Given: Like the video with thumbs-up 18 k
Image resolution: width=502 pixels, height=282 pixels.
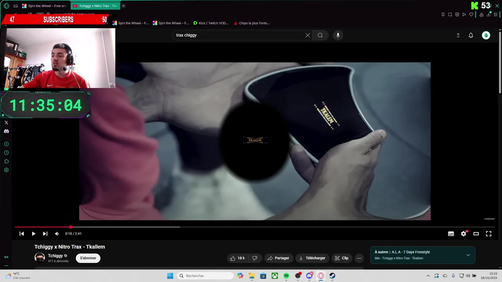Looking at the screenshot, I should [x=237, y=258].
